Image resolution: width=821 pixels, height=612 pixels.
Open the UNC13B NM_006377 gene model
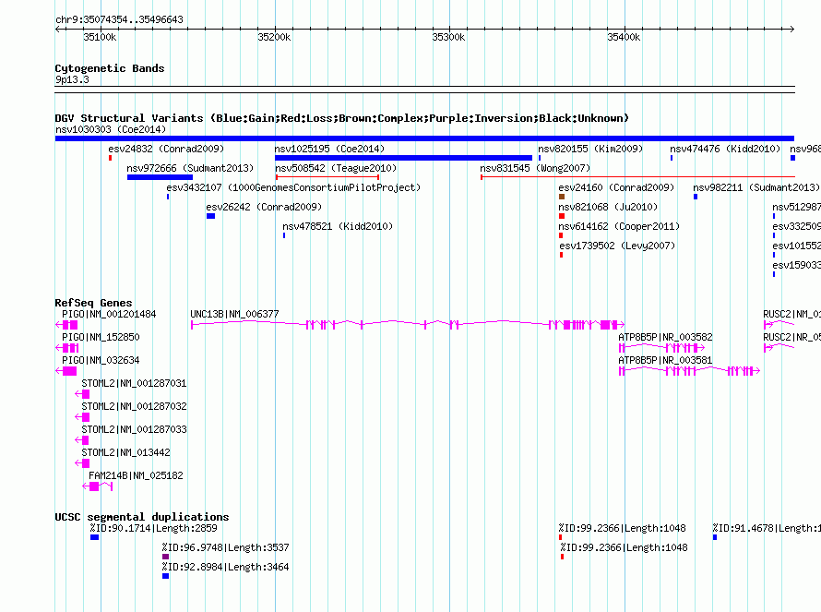[408, 325]
